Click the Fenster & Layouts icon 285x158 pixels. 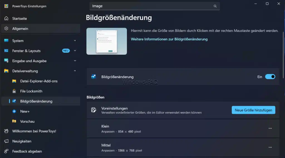(x=6, y=51)
